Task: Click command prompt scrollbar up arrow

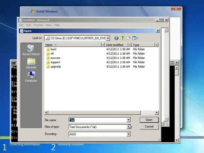Action: 176,68
